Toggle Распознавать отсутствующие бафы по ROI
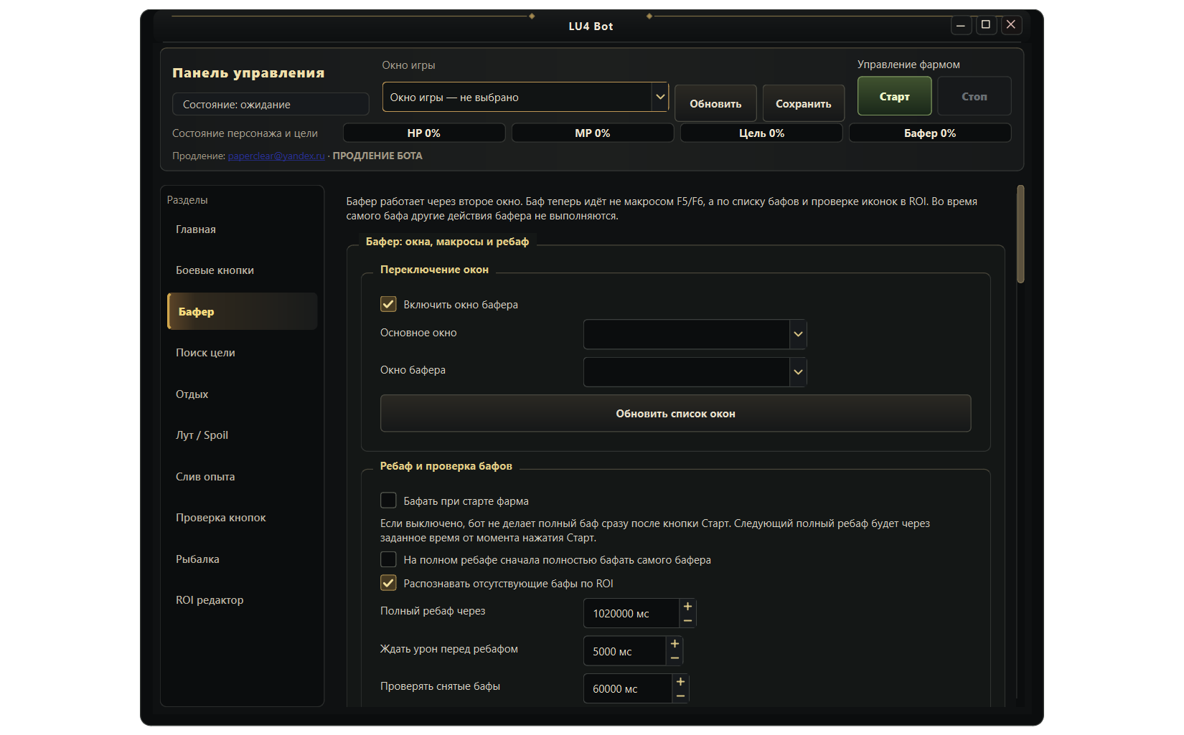This screenshot has width=1184, height=735. (388, 583)
